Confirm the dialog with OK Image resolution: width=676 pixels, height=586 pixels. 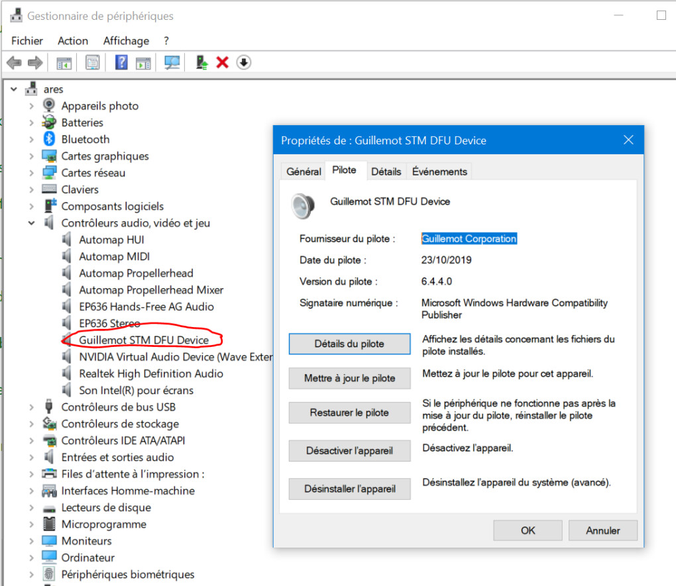click(528, 530)
